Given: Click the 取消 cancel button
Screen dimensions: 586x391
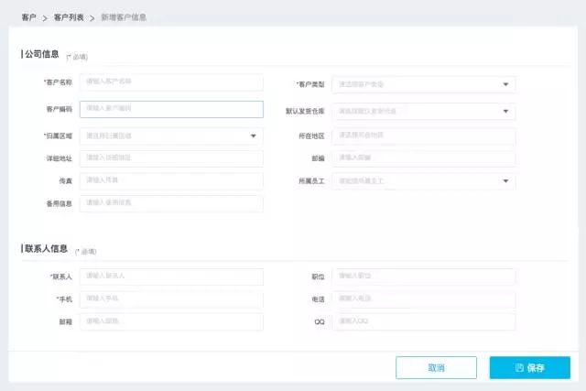Looking at the screenshot, I should pos(436,367).
